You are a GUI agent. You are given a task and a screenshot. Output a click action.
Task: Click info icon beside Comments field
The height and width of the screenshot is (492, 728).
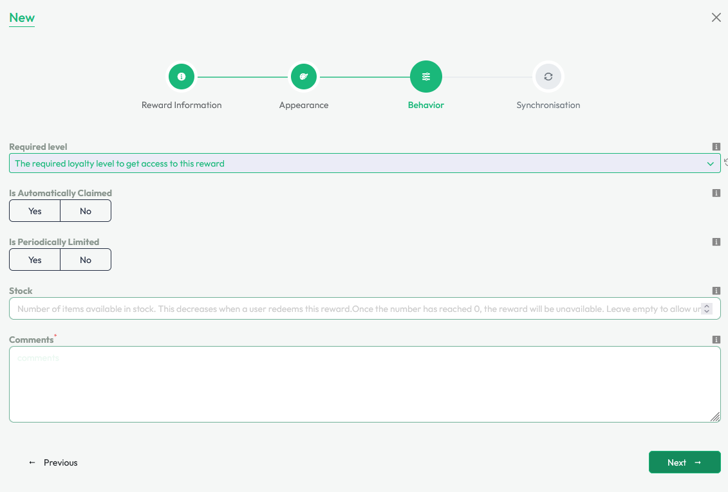click(716, 340)
